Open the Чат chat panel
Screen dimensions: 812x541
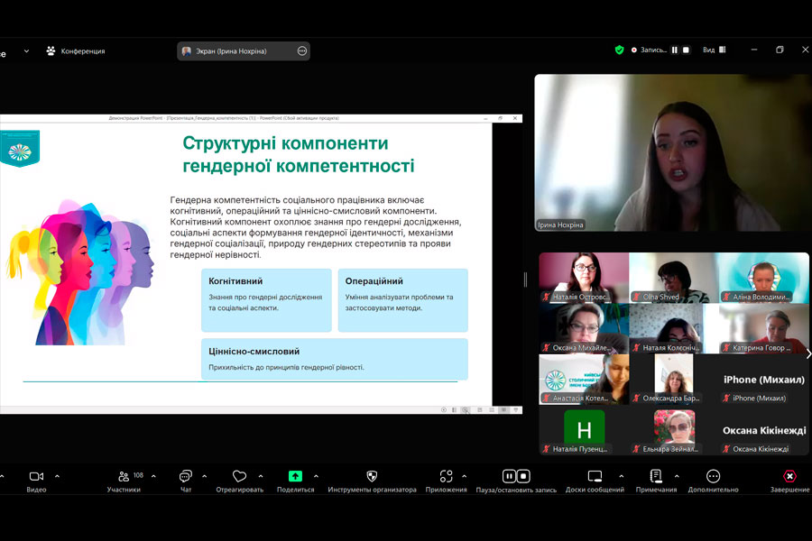[185, 476]
